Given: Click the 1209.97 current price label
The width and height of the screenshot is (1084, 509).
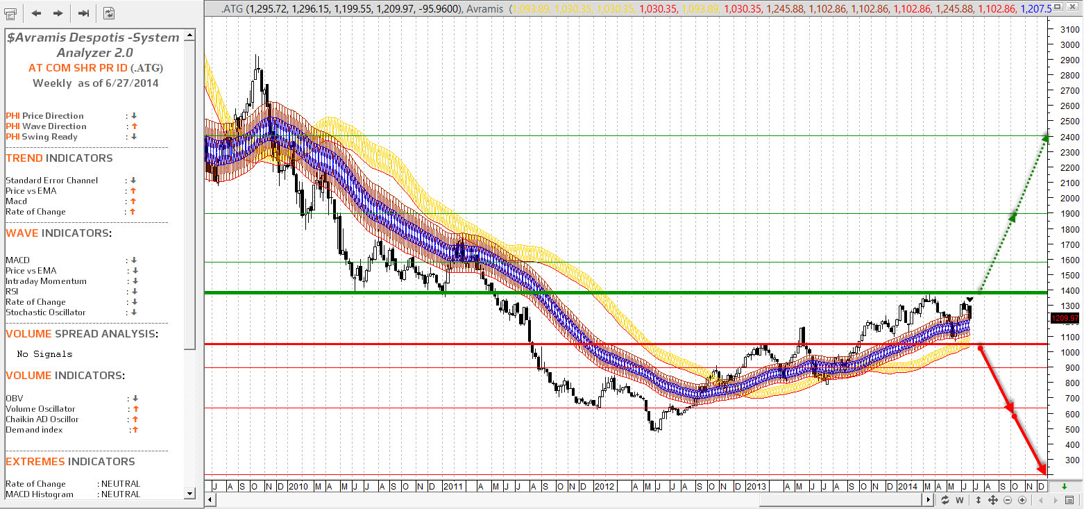Looking at the screenshot, I should [x=1065, y=318].
